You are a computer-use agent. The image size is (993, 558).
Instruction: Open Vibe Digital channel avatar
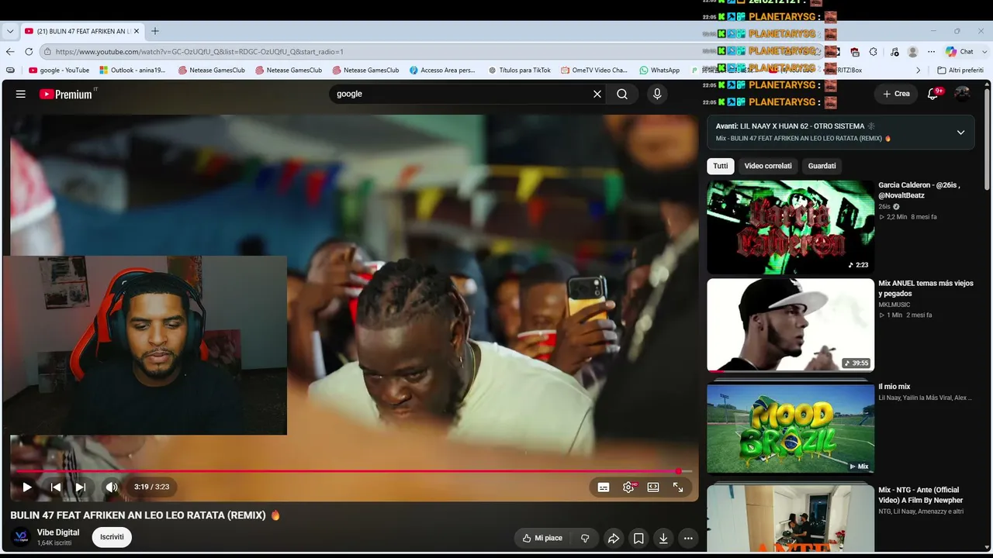pos(21,537)
